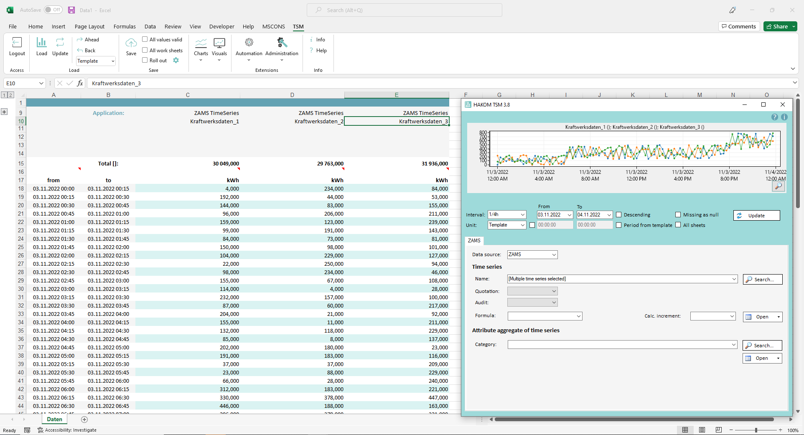
Task: Click the Save cloud icon
Action: click(131, 42)
